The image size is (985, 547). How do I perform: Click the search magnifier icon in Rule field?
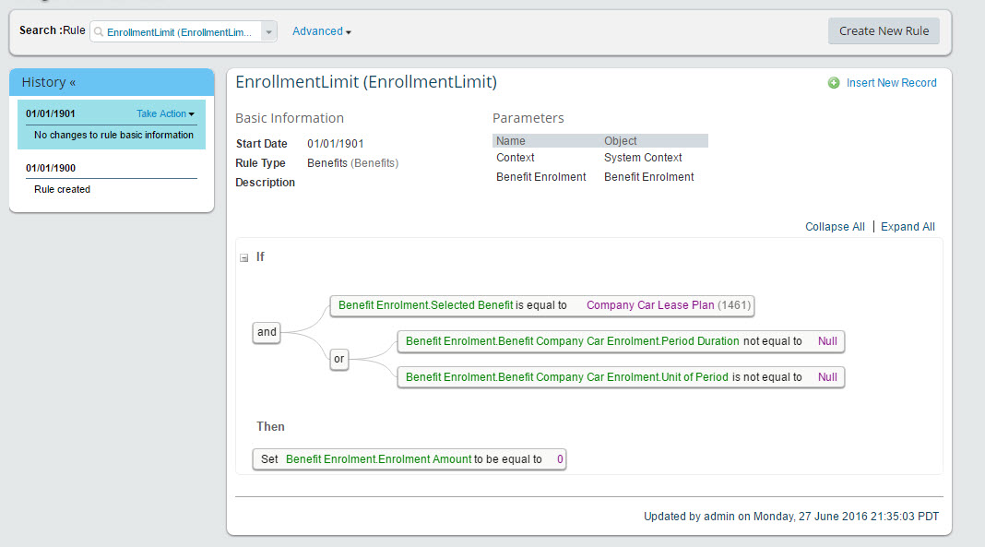pyautogui.click(x=99, y=32)
